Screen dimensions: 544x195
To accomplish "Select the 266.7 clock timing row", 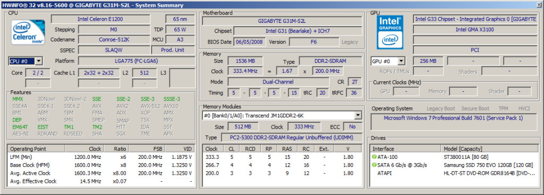I will coord(282,165).
